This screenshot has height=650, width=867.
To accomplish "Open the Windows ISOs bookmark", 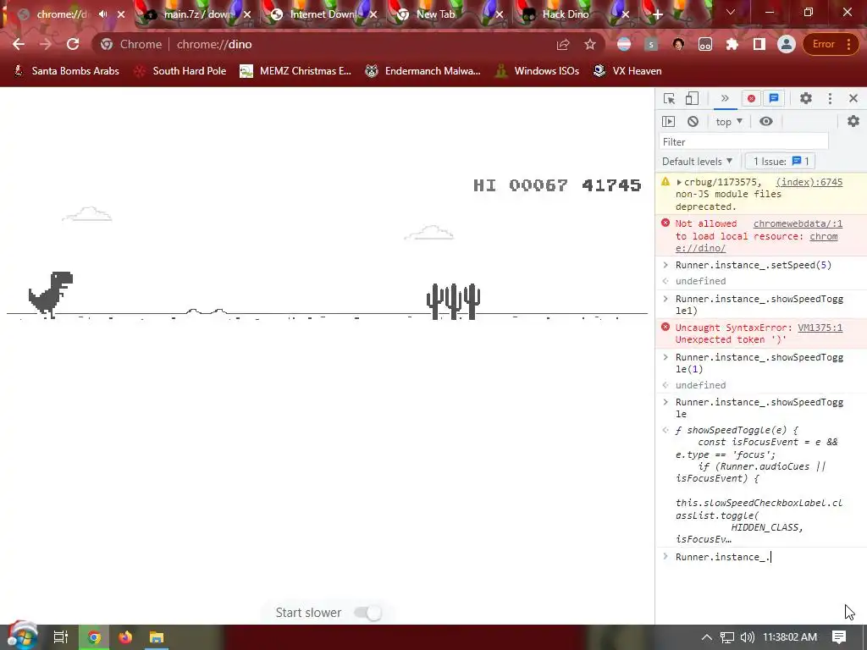I will (538, 71).
